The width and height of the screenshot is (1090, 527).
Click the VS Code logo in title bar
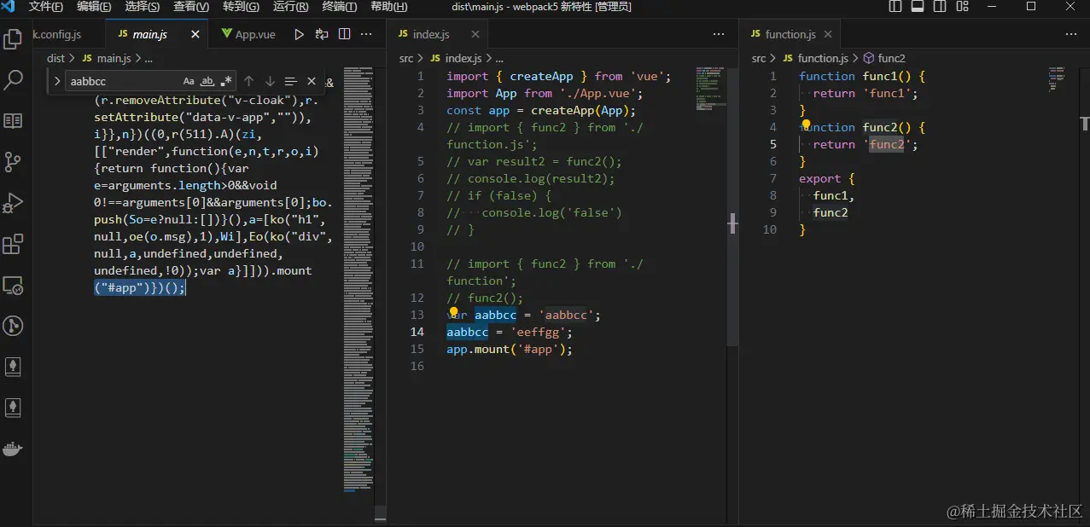(x=9, y=7)
